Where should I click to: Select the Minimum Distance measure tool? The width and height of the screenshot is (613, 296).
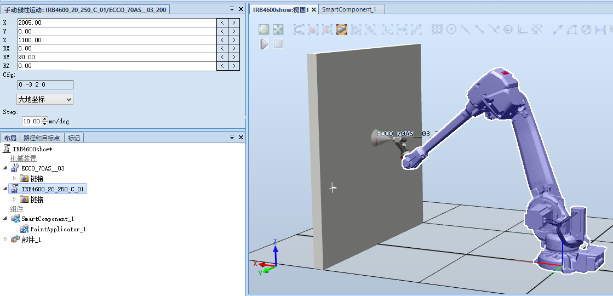coord(600,30)
